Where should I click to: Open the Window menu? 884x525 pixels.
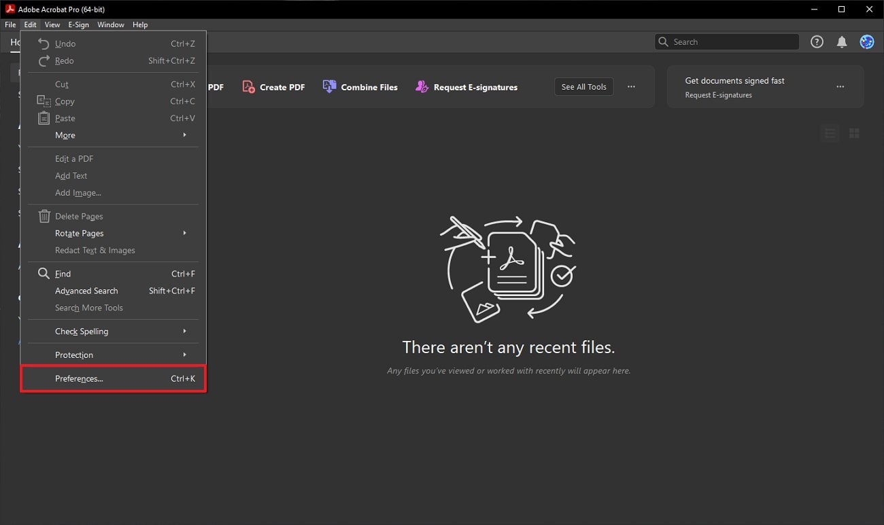pyautogui.click(x=111, y=24)
